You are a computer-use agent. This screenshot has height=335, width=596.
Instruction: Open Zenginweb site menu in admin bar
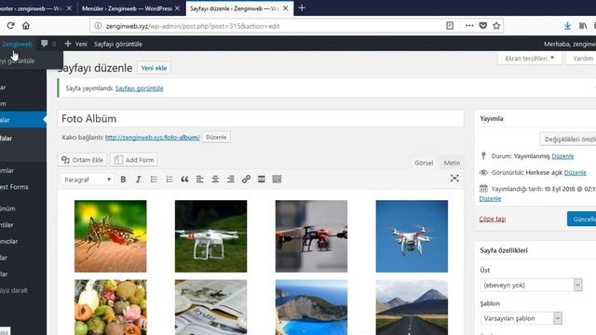(x=17, y=44)
